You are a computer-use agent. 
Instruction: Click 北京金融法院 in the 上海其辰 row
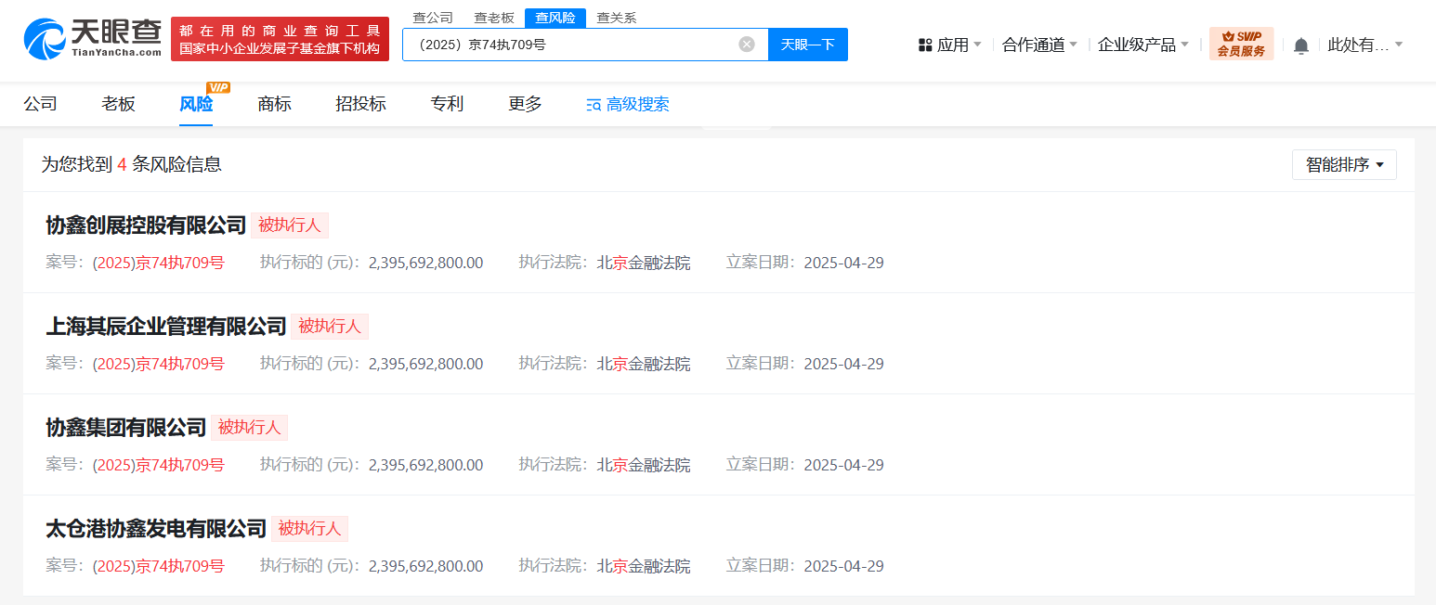pyautogui.click(x=644, y=364)
